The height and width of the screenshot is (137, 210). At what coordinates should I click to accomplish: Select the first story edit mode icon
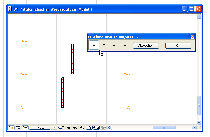click(94, 45)
